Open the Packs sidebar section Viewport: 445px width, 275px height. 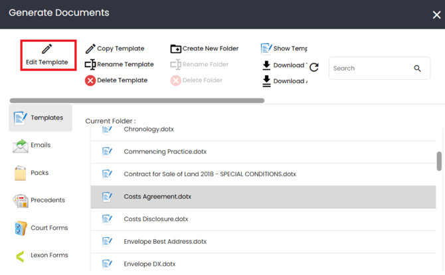tap(39, 173)
